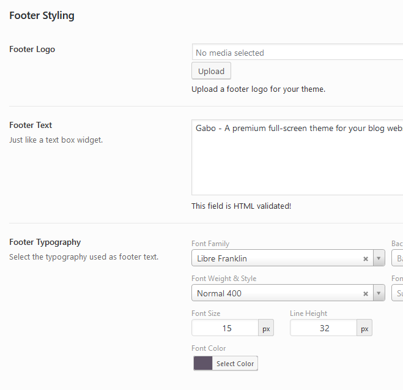The height and width of the screenshot is (390, 403).
Task: Open the partially visible Backup Font Family dropdown
Action: coord(397,258)
